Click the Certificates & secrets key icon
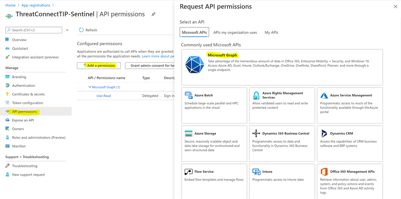Image resolution: width=401 pixels, height=199 pixels. [7, 94]
